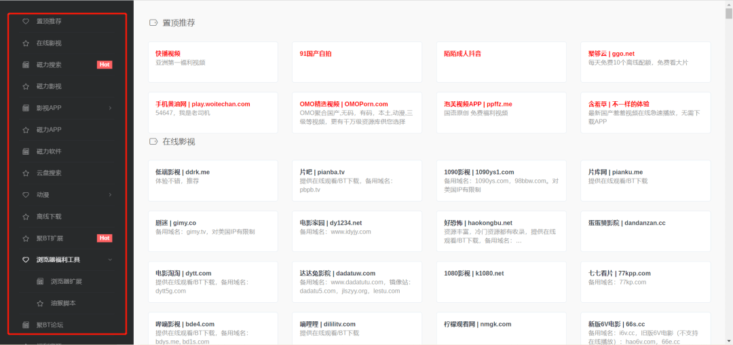Image resolution: width=733 pixels, height=345 pixels.
Task: Expand the 影视APP submenu arrow
Action: pos(110,108)
